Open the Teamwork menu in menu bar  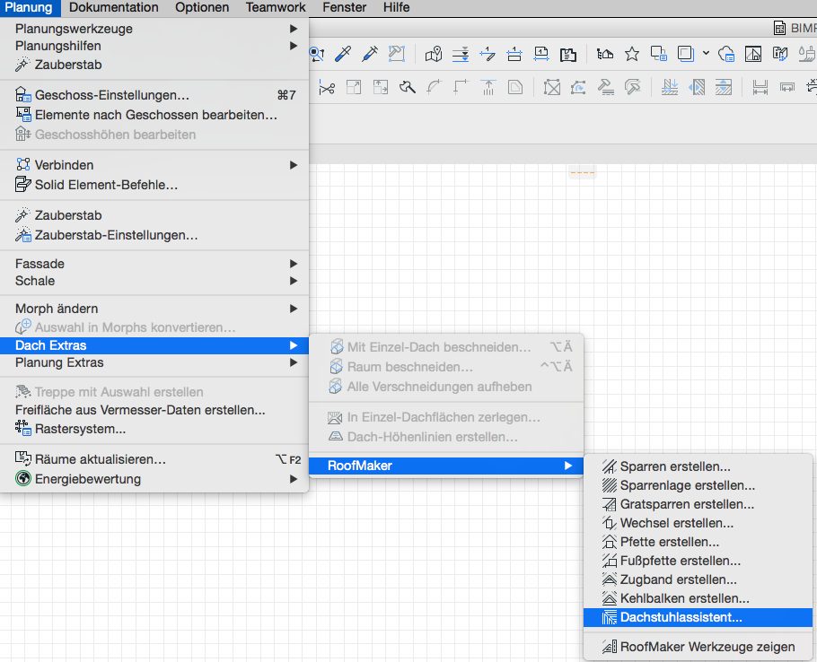tap(276, 7)
